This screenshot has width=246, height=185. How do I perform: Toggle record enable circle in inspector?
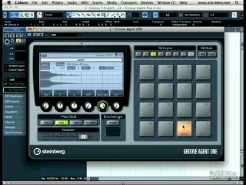pyautogui.click(x=7, y=42)
